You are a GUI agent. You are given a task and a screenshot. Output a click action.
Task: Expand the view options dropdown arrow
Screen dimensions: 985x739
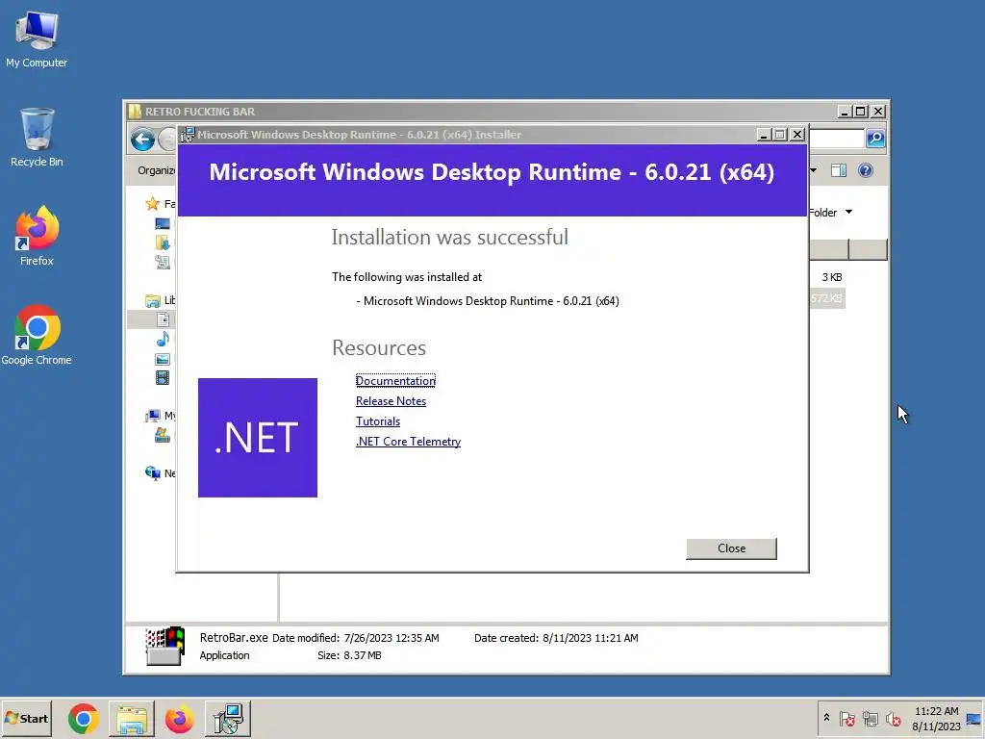814,170
